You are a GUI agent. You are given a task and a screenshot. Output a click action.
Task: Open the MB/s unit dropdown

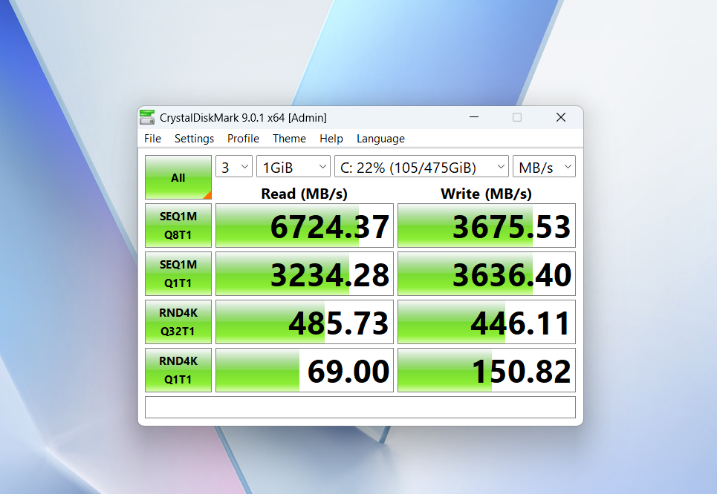544,167
